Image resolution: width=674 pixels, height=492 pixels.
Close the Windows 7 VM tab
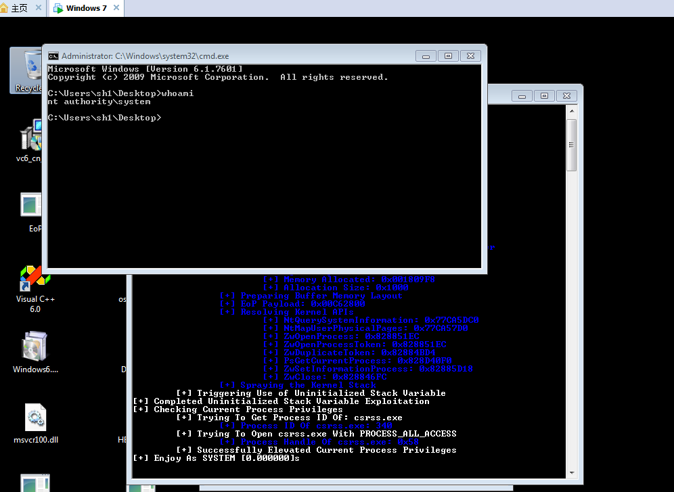(116, 7)
